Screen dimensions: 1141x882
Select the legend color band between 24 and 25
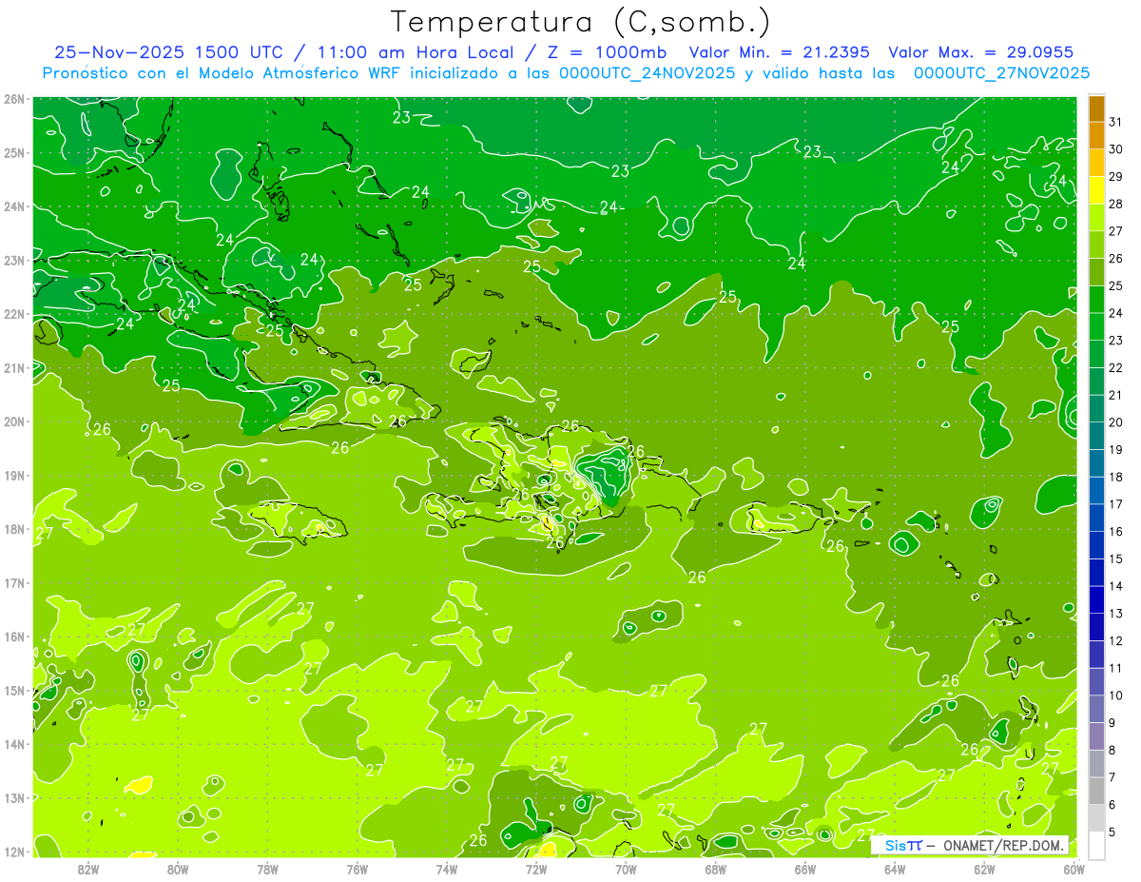click(x=1096, y=299)
